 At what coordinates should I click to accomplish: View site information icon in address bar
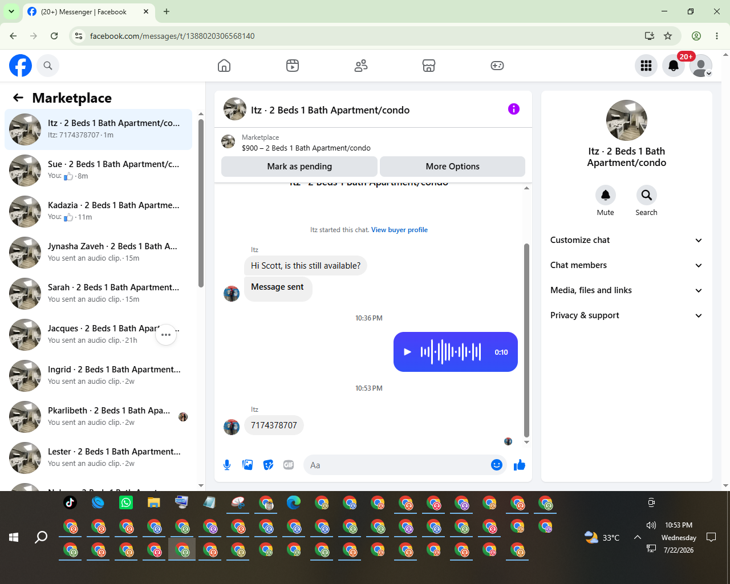click(79, 36)
